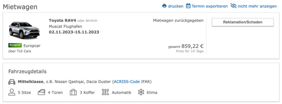Choose the Termin exportieren link
The width and height of the screenshot is (282, 104).
click(x=210, y=6)
